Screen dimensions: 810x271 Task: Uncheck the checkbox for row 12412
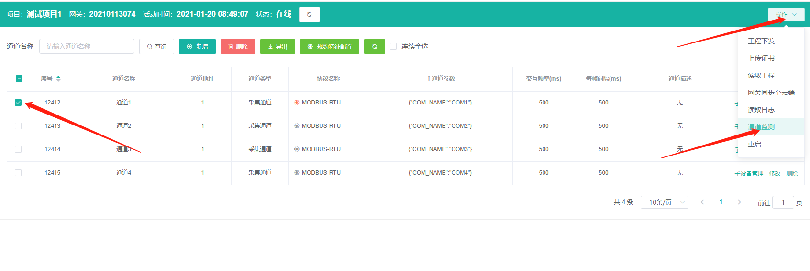[18, 103]
